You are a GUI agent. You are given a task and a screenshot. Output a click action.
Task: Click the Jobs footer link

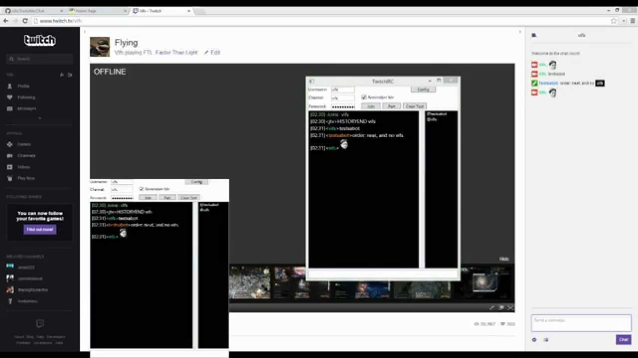[59, 343]
